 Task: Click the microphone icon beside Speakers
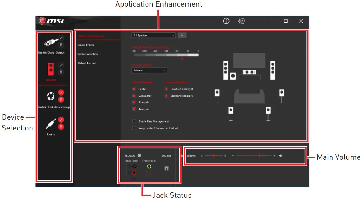(61, 72)
